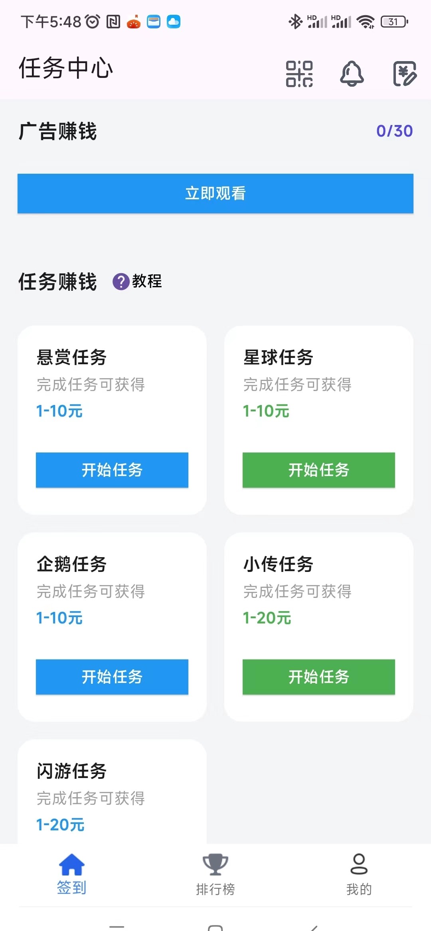This screenshot has height=931, width=431.
Task: Tap the person icon for 我的
Action: click(x=359, y=865)
